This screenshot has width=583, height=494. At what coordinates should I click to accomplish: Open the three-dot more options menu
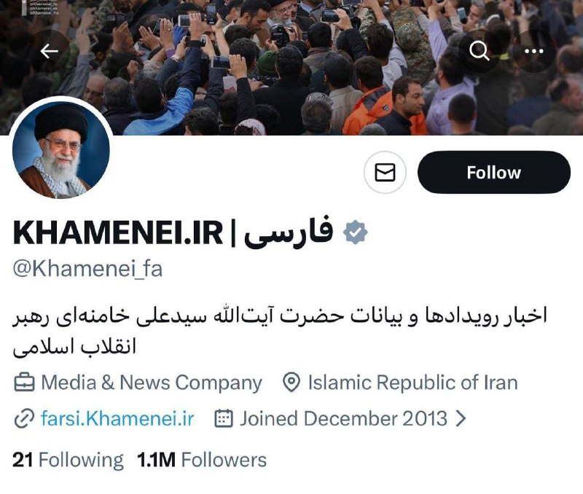tap(533, 51)
